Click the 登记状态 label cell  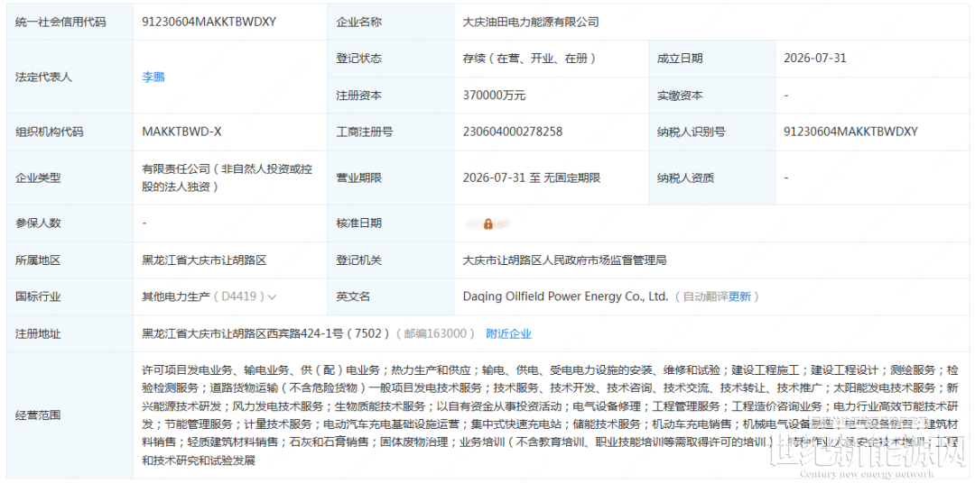(x=391, y=59)
